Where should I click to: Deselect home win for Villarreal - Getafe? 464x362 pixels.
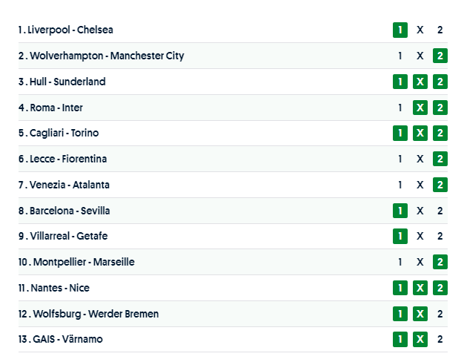pyautogui.click(x=400, y=236)
